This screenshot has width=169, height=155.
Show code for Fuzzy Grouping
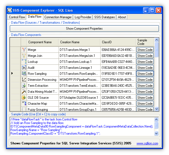point(145,109)
